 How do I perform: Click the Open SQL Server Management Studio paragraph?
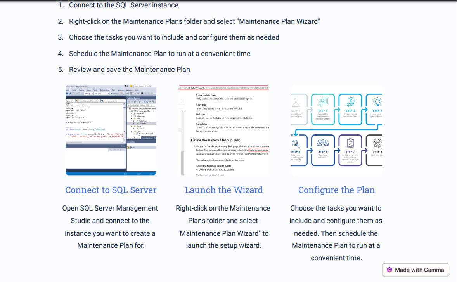click(110, 227)
